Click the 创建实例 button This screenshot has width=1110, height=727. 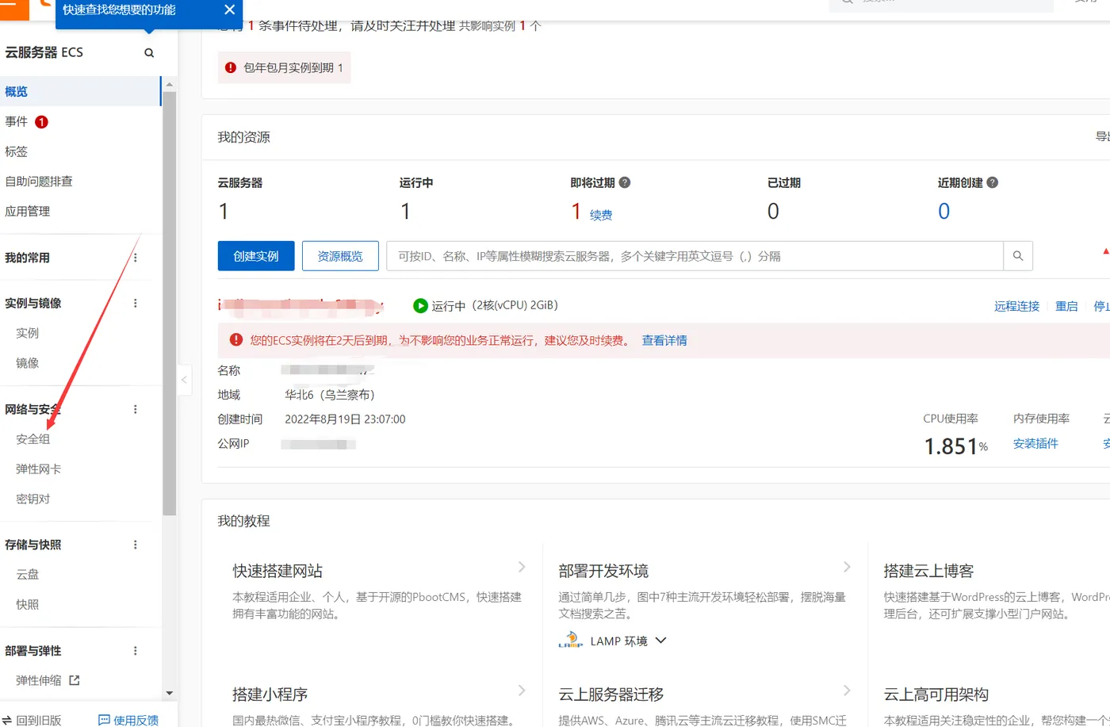(x=256, y=256)
